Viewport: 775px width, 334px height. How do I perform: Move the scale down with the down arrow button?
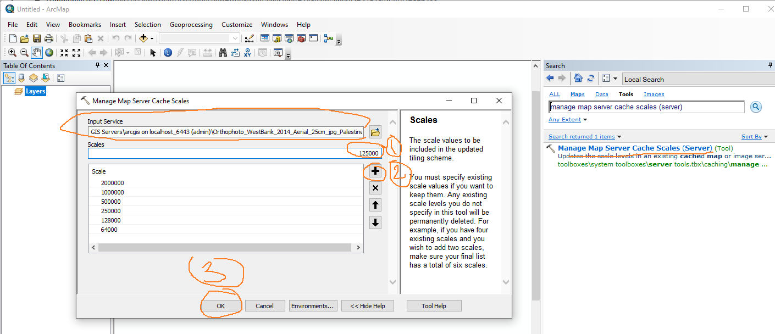click(375, 222)
